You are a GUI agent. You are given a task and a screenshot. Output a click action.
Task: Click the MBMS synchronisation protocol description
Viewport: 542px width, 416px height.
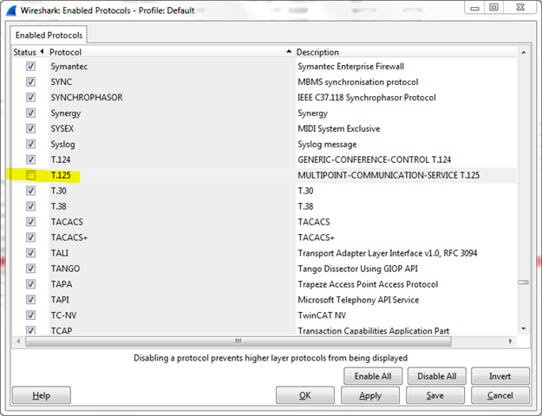point(358,81)
